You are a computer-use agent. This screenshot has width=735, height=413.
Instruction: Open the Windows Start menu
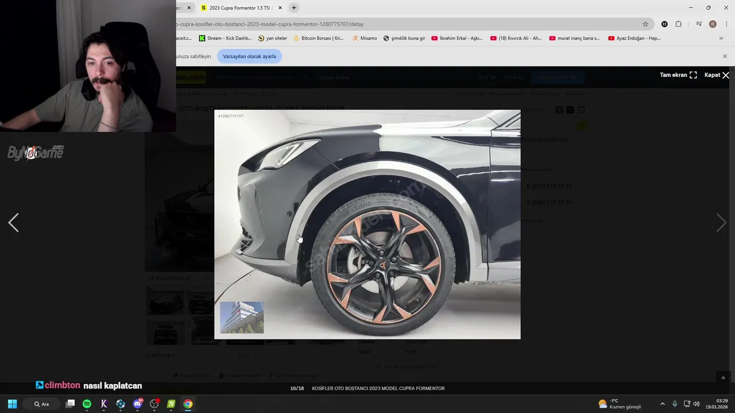12,404
